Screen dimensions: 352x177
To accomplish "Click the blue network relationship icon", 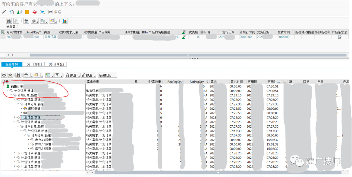I will (42, 12).
